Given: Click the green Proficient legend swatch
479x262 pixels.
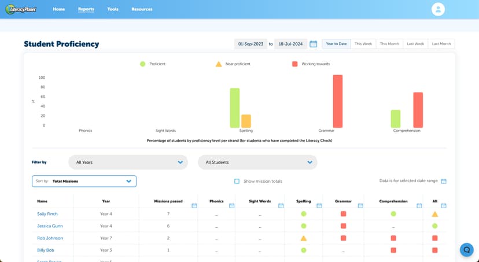Looking at the screenshot, I should (x=143, y=64).
